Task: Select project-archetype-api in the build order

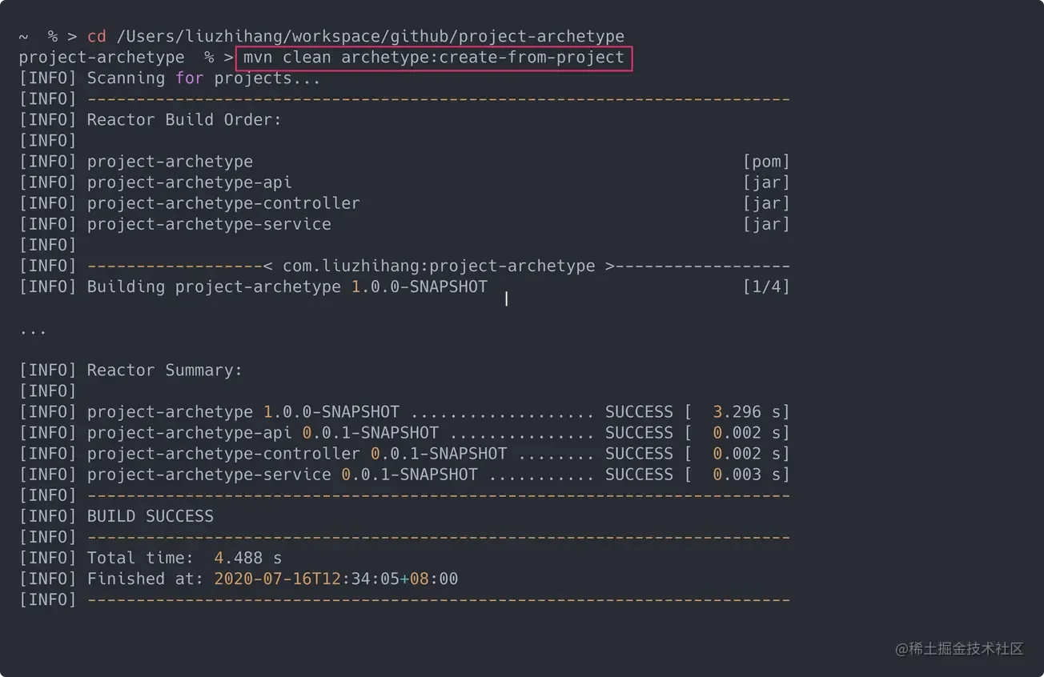Action: pyautogui.click(x=189, y=182)
